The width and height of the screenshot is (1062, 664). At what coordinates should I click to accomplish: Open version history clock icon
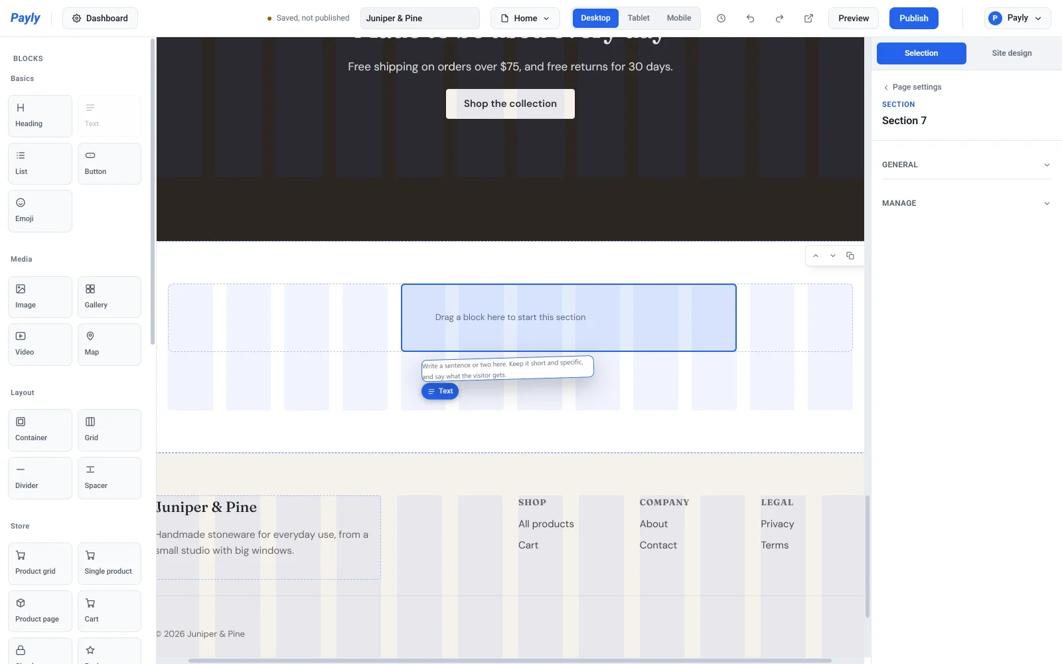pos(721,19)
